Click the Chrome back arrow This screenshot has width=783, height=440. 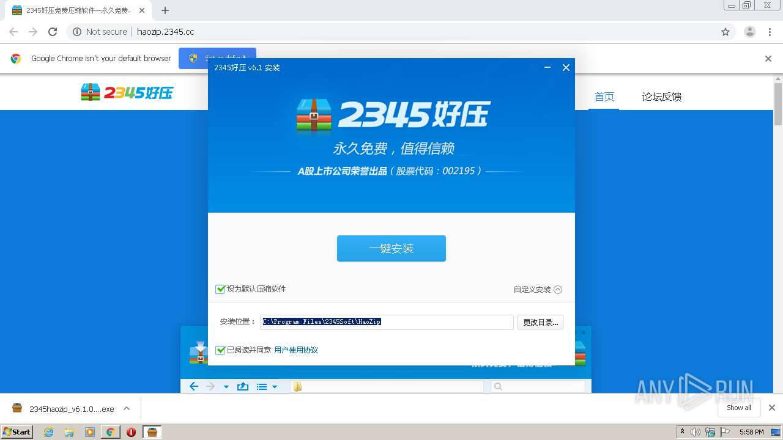coord(13,32)
